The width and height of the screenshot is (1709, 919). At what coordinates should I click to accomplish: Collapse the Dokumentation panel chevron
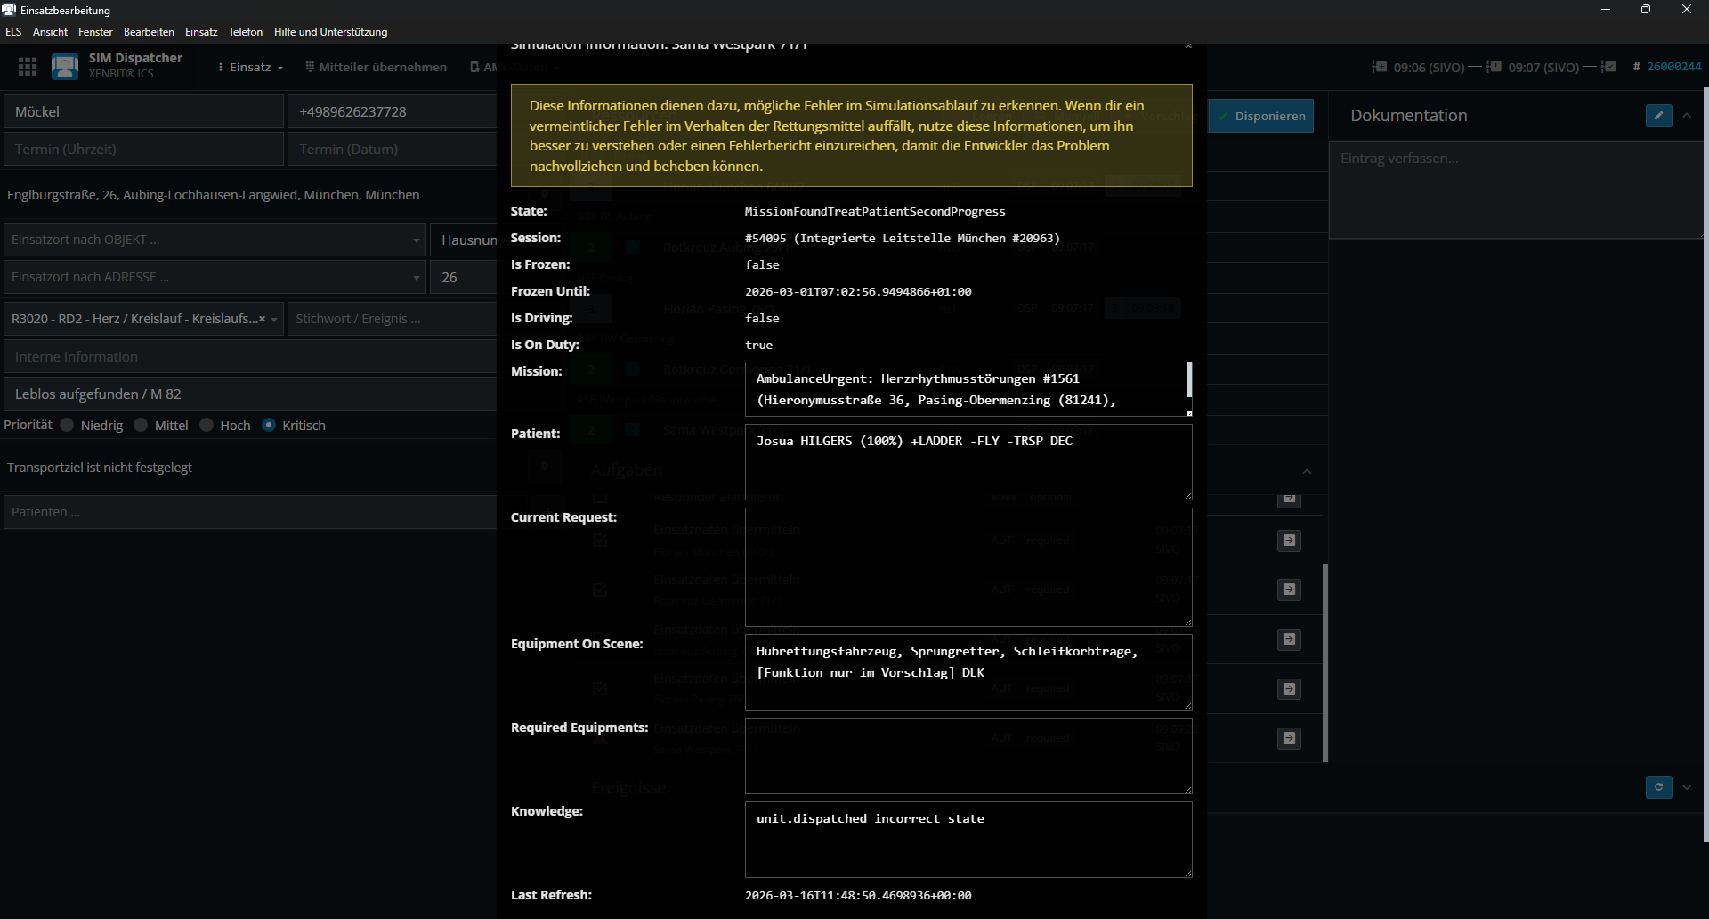point(1687,116)
